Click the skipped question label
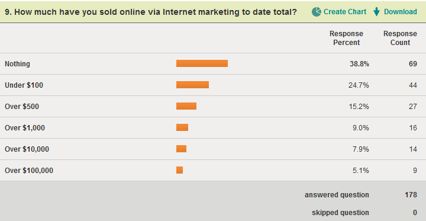This screenshot has height=221, width=426. pyautogui.click(x=340, y=213)
